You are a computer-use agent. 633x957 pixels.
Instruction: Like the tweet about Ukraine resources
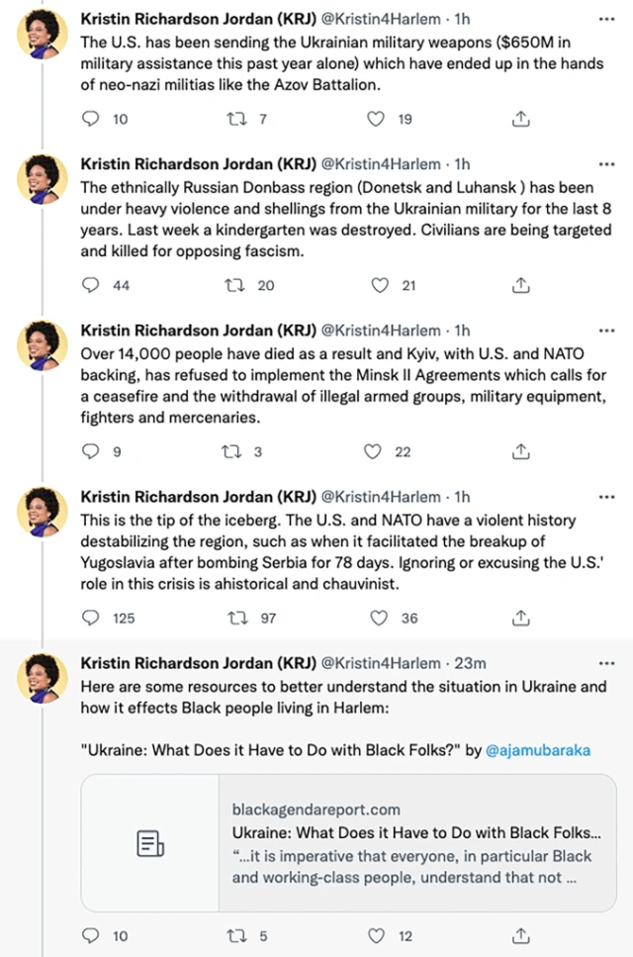[x=376, y=935]
